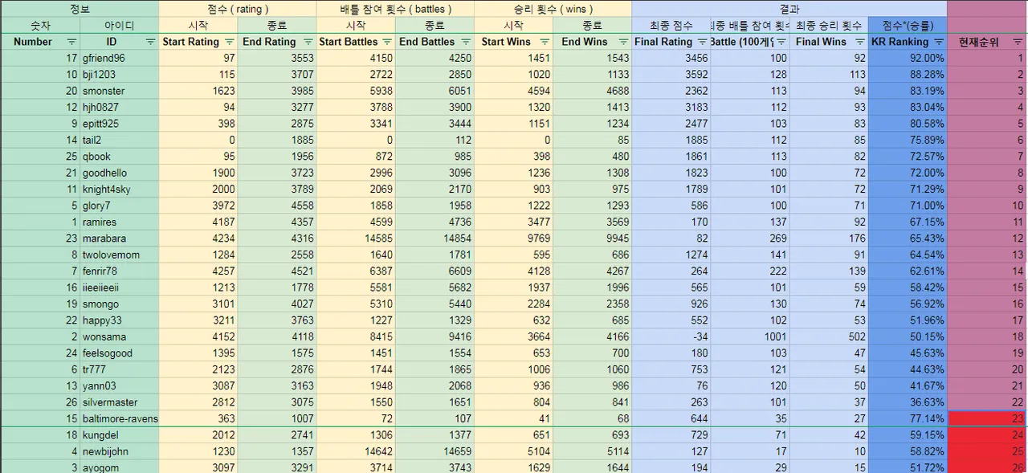This screenshot has width=1028, height=473.
Task: Open the Final Rating filter dropdown
Action: tap(702, 42)
